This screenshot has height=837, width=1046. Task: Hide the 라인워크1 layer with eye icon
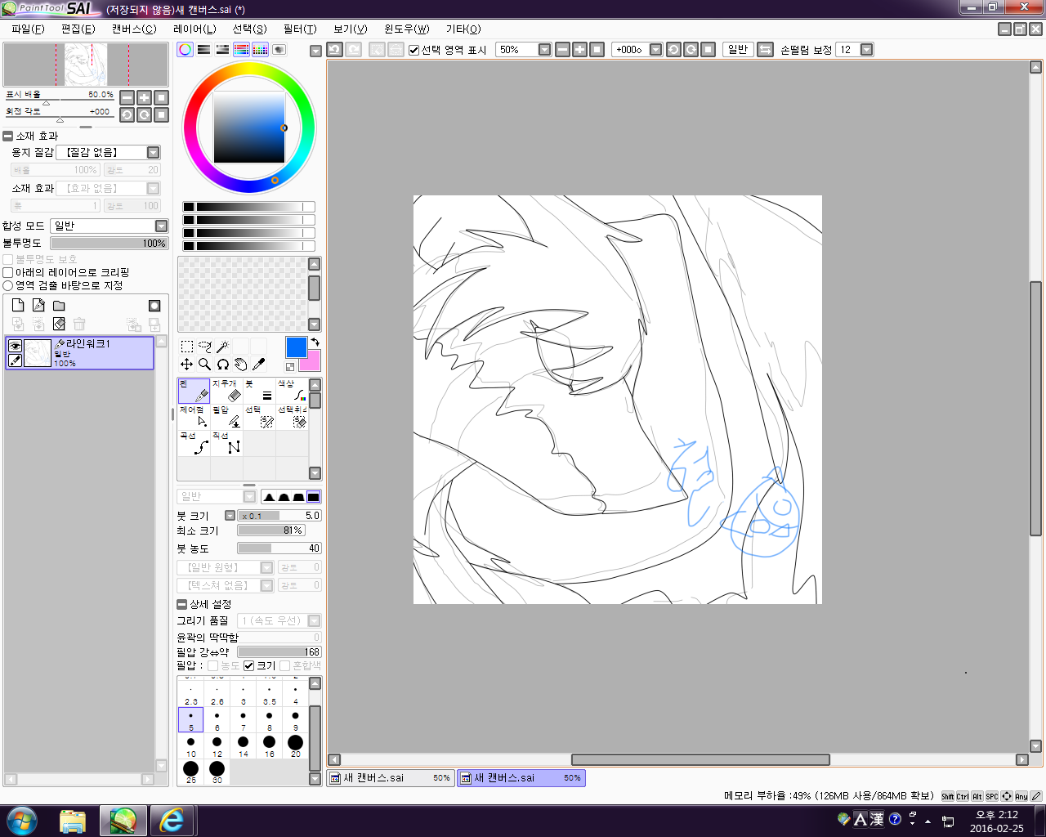pyautogui.click(x=15, y=346)
